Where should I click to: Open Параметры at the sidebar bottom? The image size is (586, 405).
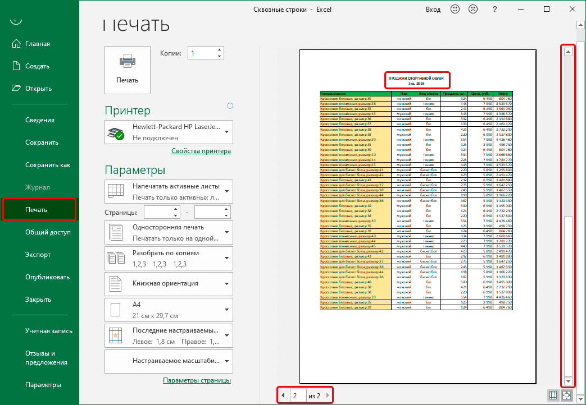click(43, 385)
